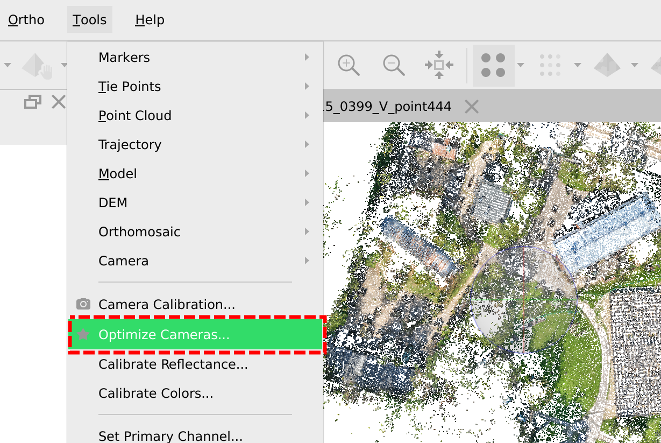The image size is (661, 443).
Task: Open dropdown next to model view icon
Action: click(x=635, y=65)
